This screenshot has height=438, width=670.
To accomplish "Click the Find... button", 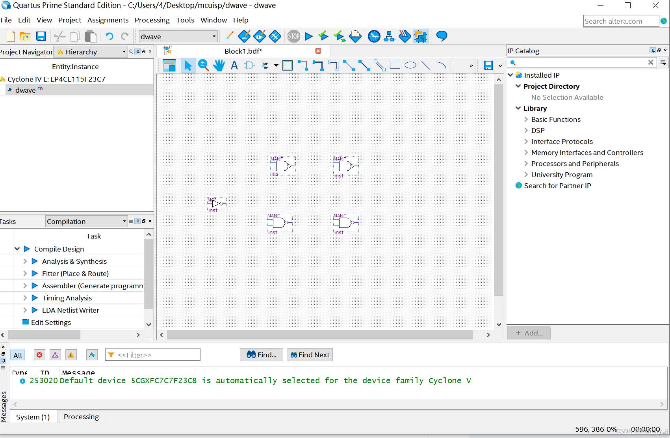I will click(x=262, y=355).
